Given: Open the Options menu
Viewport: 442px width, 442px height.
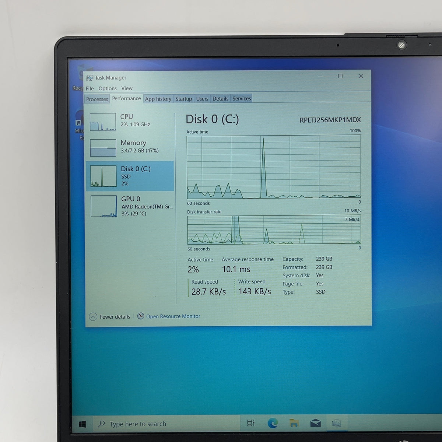Looking at the screenshot, I should tap(107, 88).
